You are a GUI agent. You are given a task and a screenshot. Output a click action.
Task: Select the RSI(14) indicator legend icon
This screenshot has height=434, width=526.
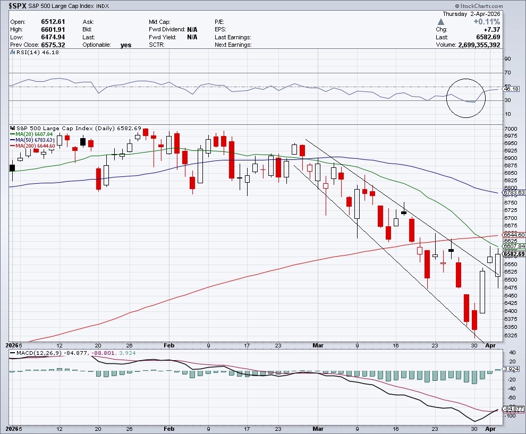point(13,66)
